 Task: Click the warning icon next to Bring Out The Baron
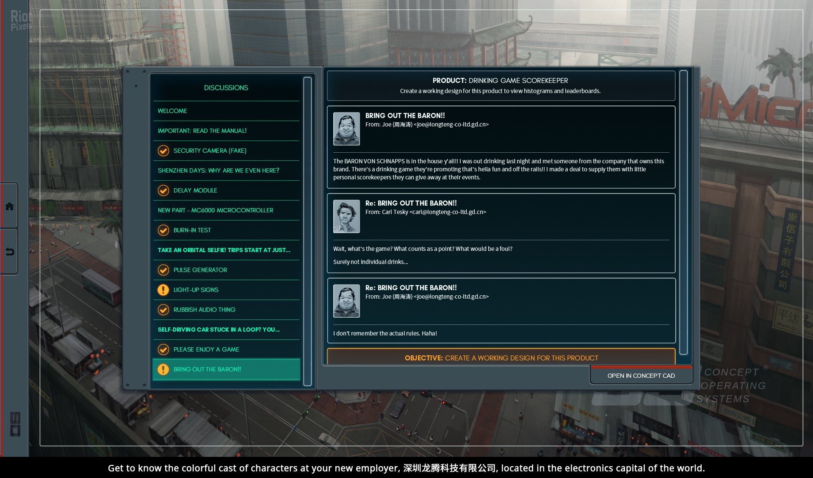click(x=163, y=369)
